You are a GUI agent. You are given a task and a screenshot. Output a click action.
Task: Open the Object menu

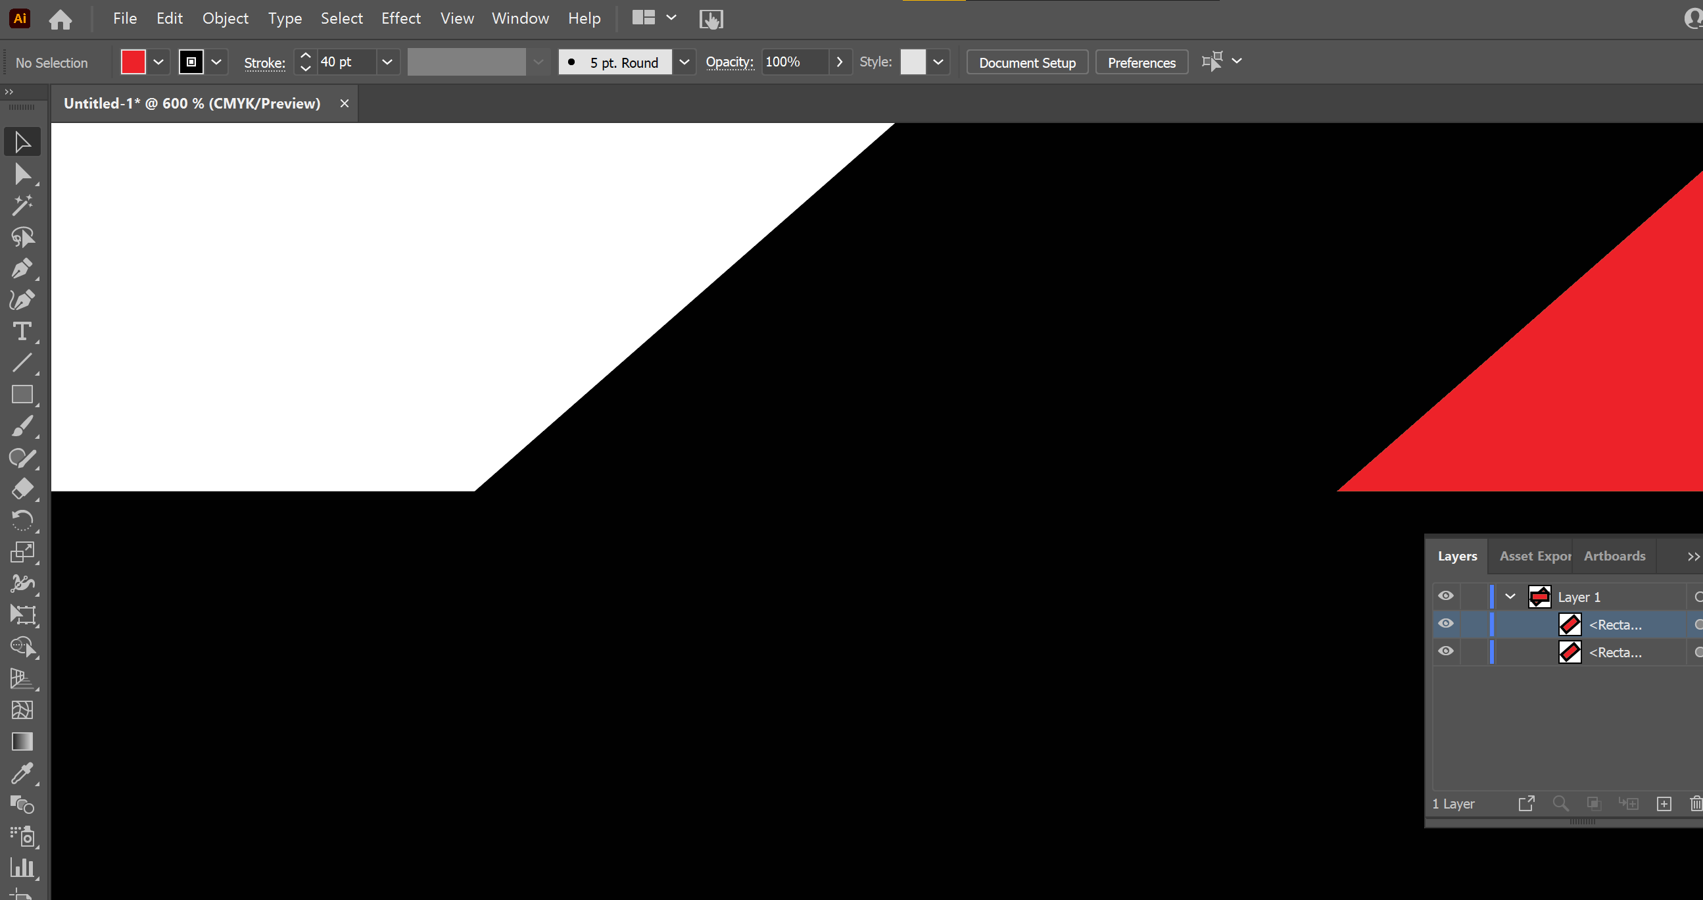pyautogui.click(x=226, y=18)
